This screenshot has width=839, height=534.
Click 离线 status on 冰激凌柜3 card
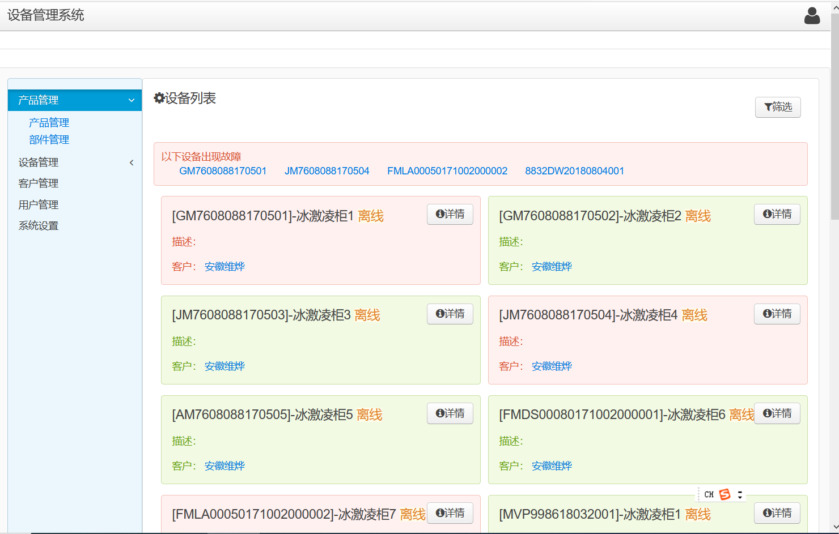(x=367, y=315)
